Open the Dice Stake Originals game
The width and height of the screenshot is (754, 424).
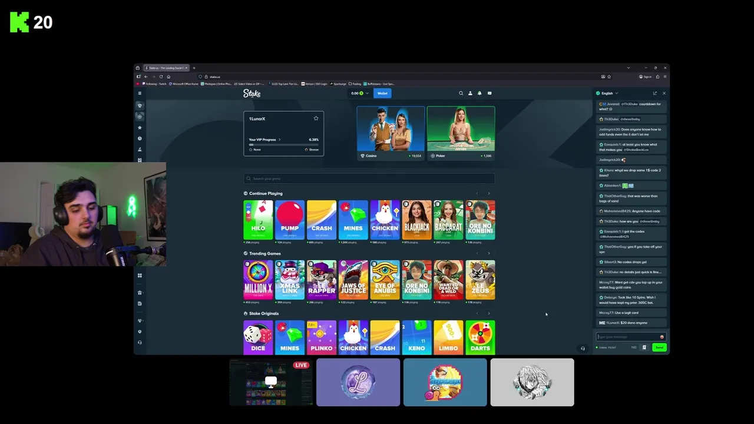[x=258, y=337]
